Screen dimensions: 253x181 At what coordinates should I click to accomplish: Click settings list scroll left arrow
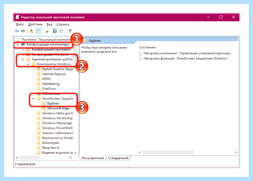click(140, 153)
